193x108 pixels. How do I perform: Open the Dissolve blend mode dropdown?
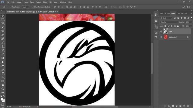pos(169,22)
